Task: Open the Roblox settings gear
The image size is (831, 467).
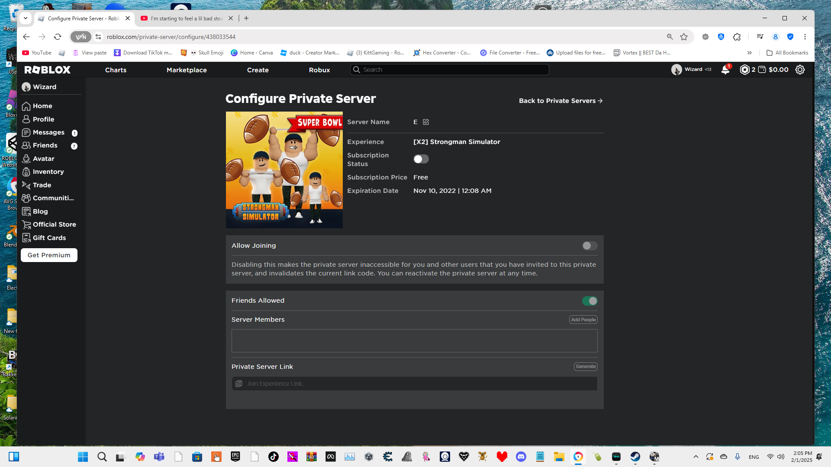Action: [800, 70]
